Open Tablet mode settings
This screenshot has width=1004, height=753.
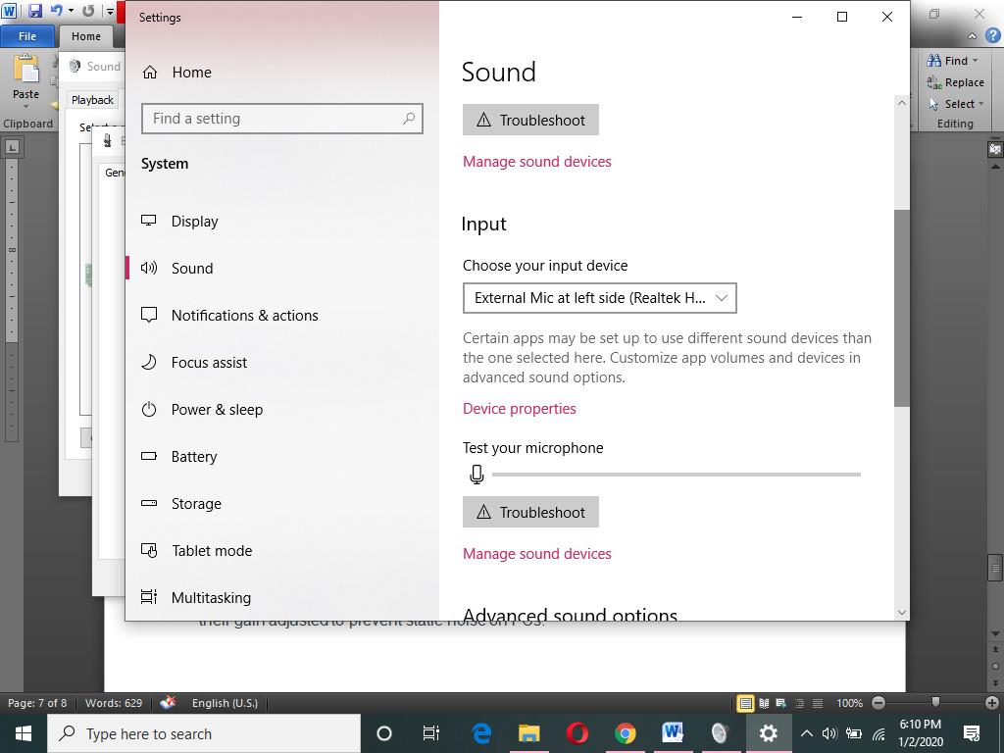212,550
